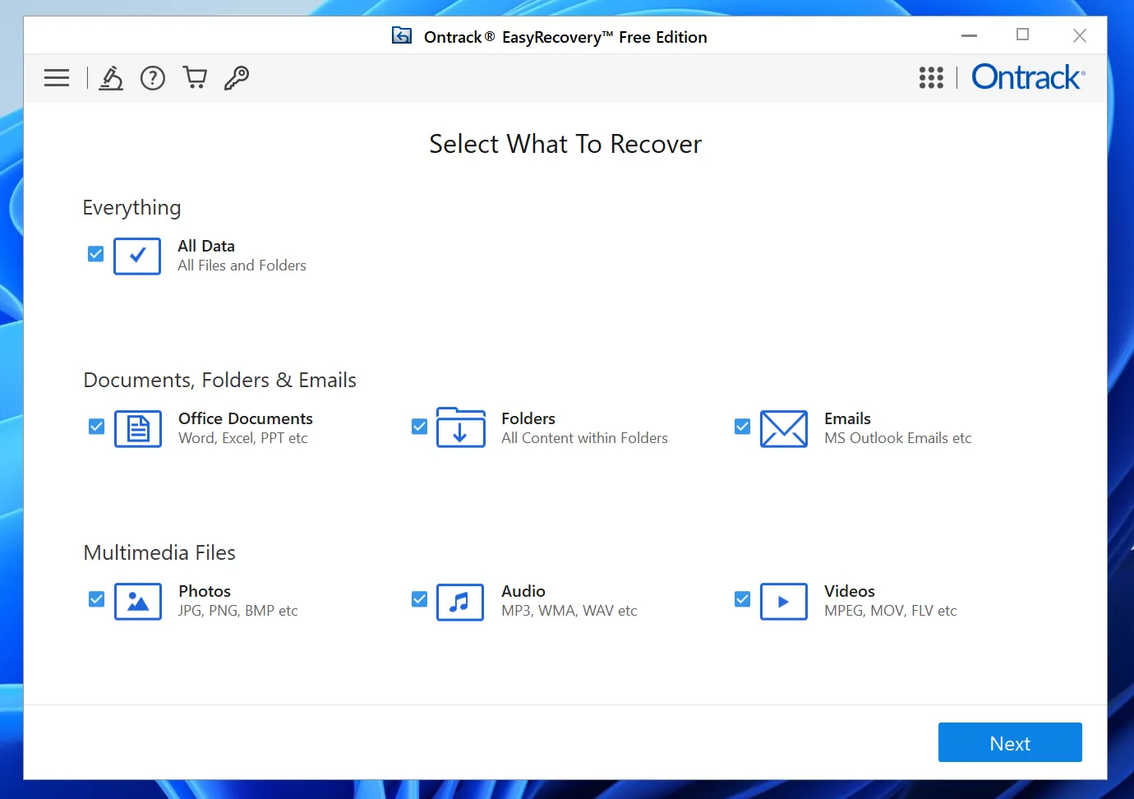The width and height of the screenshot is (1134, 799).
Task: Click the Emails envelope icon
Action: (784, 429)
